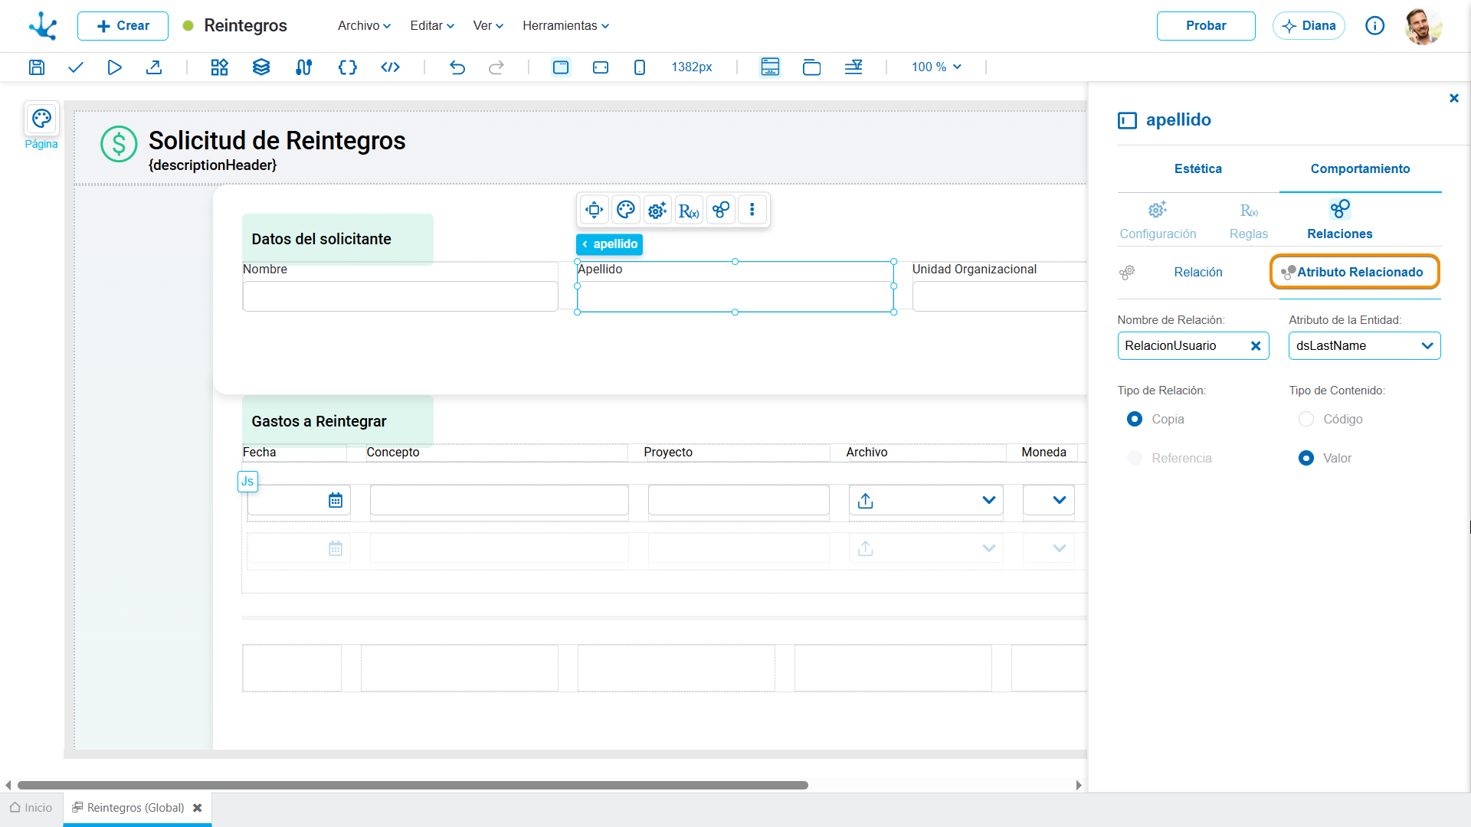Viewport: 1471px width, 827px height.
Task: Click the calendar icon in the Fecha field
Action: tap(336, 501)
